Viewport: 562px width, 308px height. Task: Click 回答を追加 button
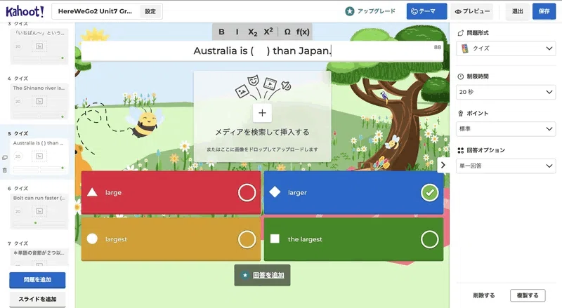coord(262,275)
